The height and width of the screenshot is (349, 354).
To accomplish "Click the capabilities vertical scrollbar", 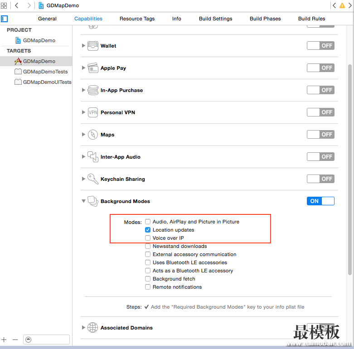I will [350, 170].
